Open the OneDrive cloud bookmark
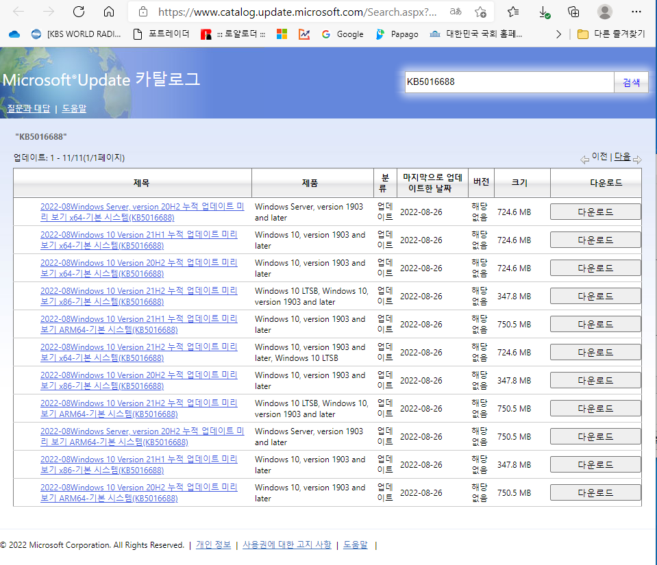657x565 pixels. [x=14, y=34]
